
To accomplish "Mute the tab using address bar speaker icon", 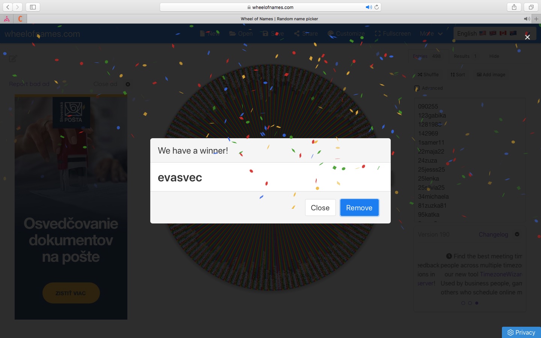I will (368, 7).
